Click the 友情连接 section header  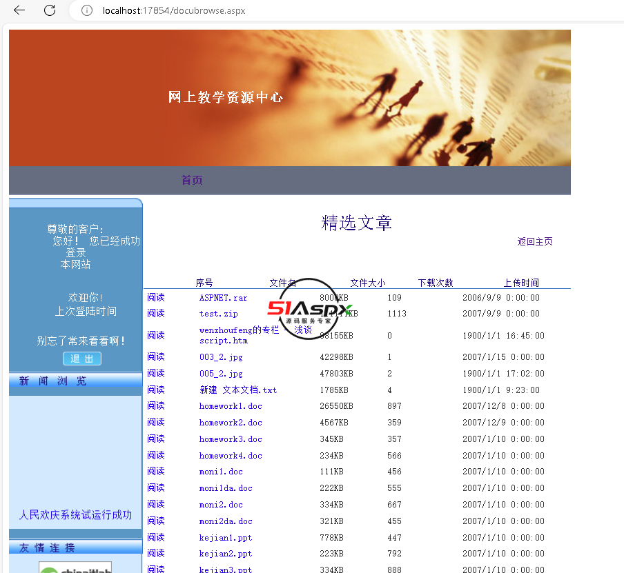47,547
